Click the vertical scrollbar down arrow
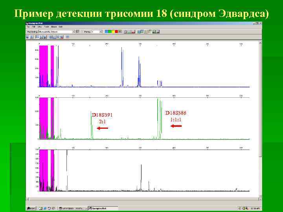Screen dimensions: 283x212 260,196
